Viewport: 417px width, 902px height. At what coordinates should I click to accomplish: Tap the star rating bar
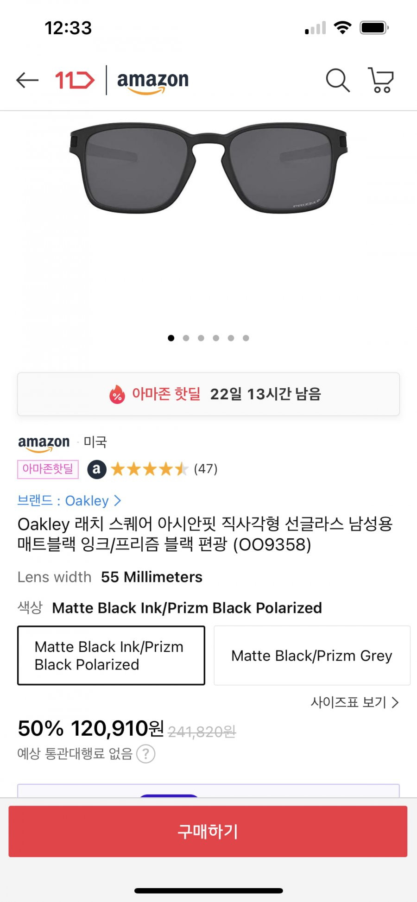(149, 469)
